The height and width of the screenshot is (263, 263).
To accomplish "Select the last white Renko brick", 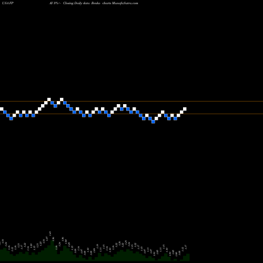I will (x=185, y=109).
